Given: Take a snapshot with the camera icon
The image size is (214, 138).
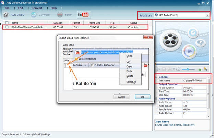Looking at the screenshot, I should tap(169, 69).
